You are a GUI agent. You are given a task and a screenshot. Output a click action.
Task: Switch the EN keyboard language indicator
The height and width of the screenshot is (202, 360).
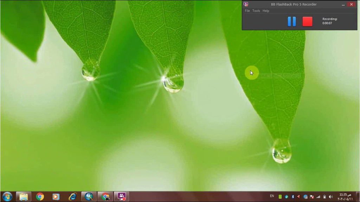click(x=272, y=196)
